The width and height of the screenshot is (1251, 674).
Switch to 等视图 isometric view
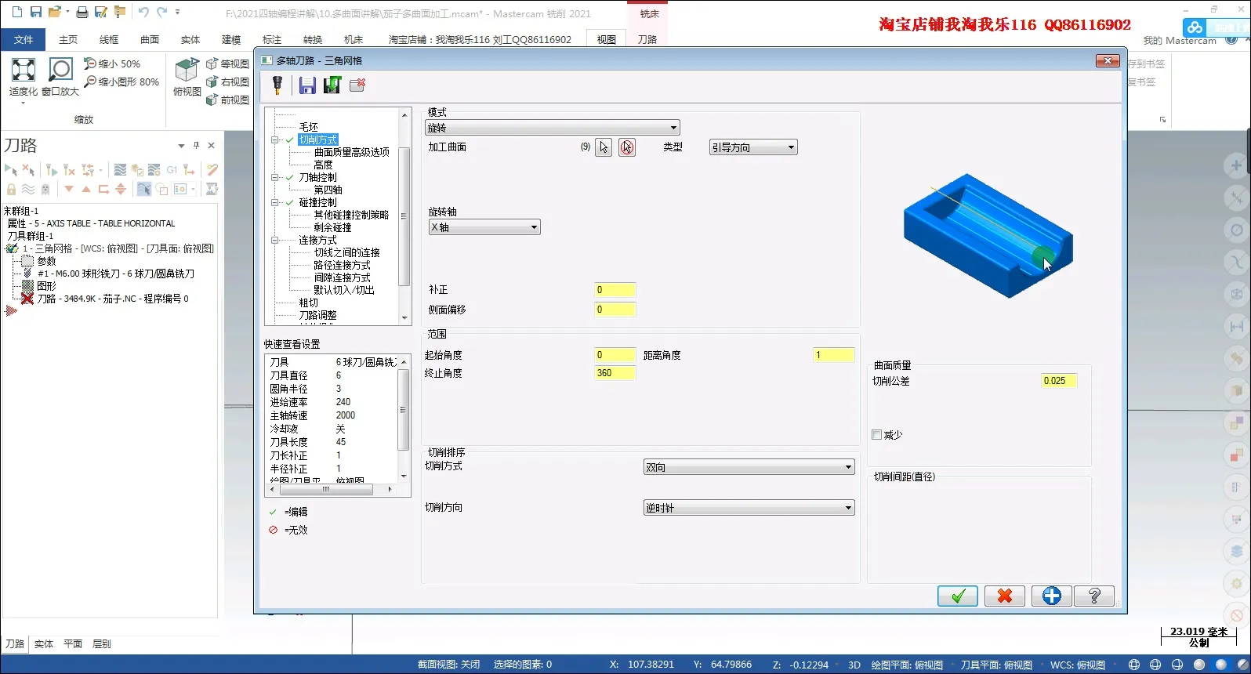(x=227, y=63)
